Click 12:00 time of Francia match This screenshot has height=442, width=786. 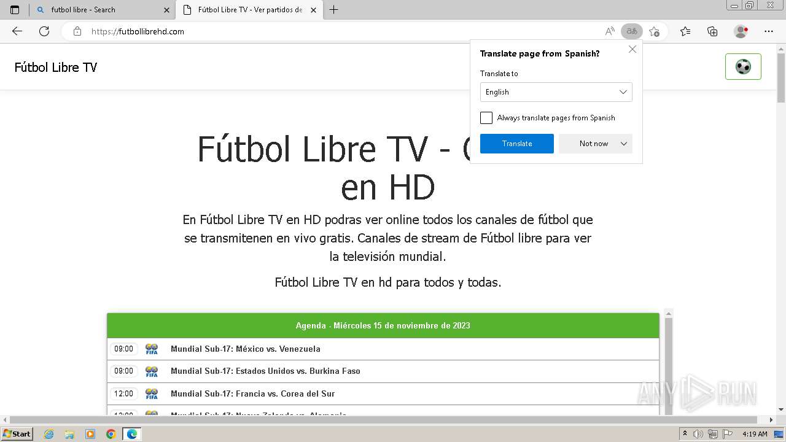pos(123,394)
